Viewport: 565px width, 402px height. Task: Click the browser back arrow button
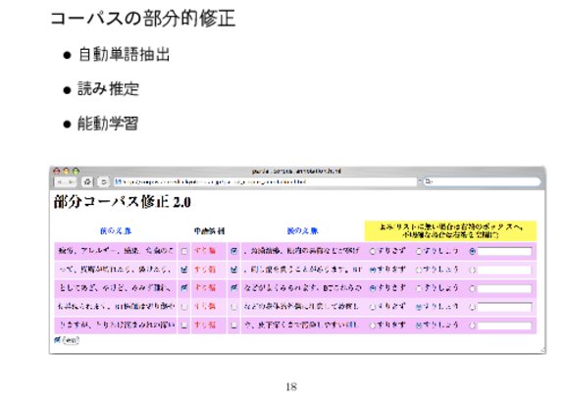(60, 182)
